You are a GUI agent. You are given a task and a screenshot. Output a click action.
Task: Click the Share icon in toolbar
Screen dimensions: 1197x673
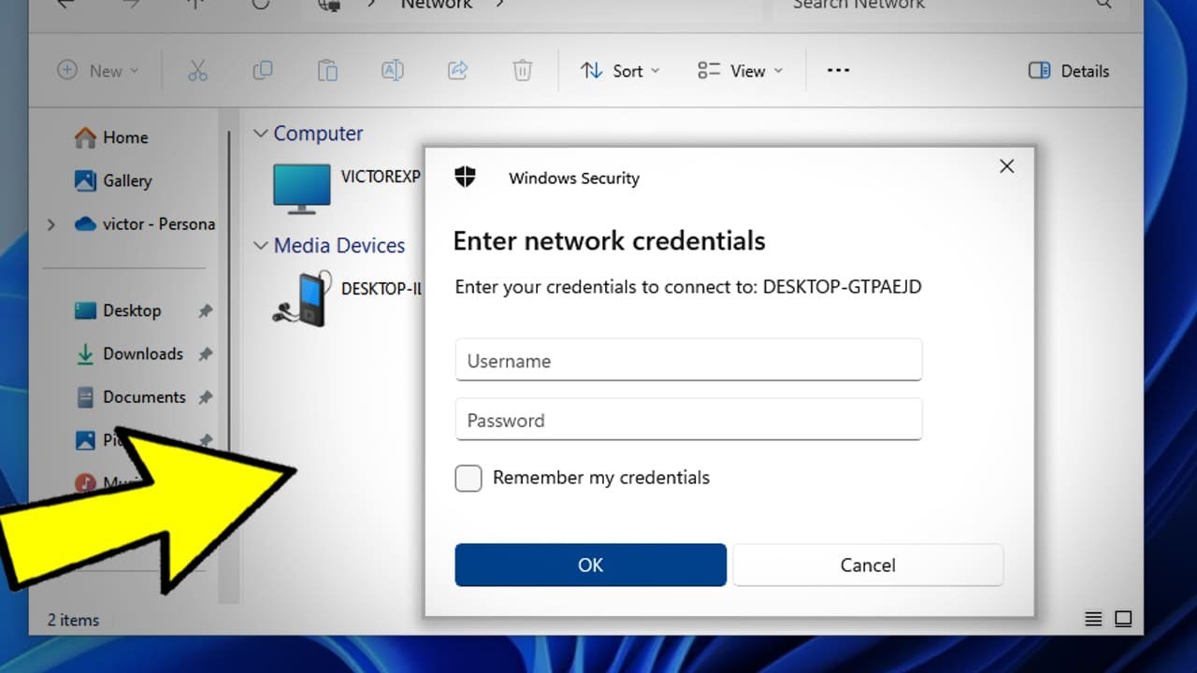tap(458, 71)
